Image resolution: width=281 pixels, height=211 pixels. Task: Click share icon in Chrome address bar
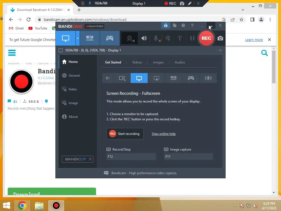click(233, 20)
